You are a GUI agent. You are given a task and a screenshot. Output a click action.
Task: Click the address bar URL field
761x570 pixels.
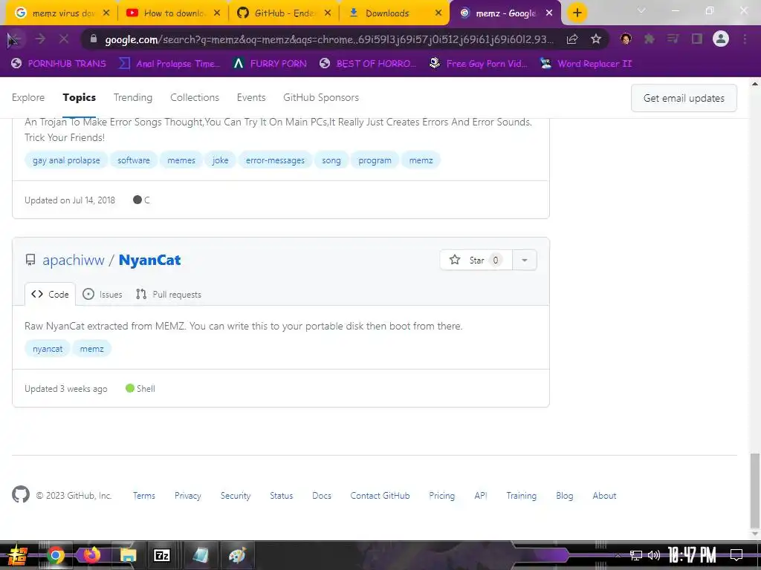pyautogui.click(x=328, y=39)
